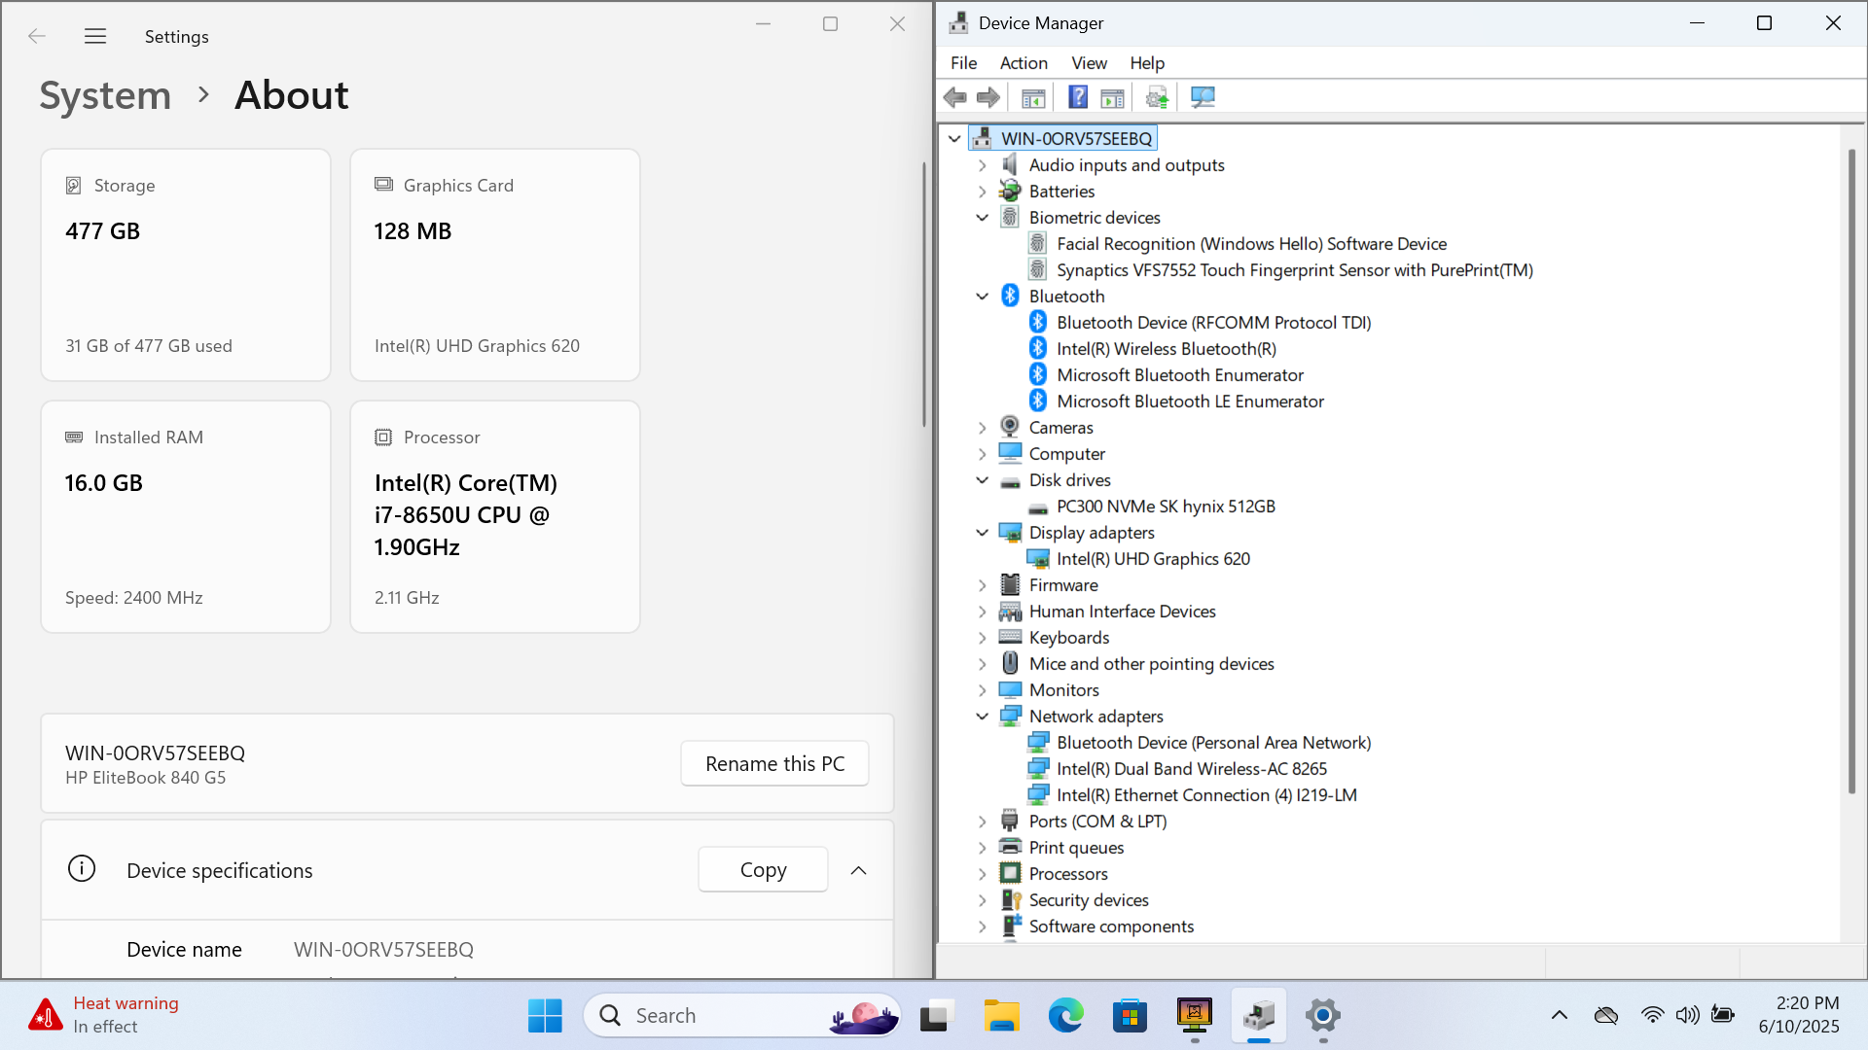Click the Help icon in Device Manager toolbar

[x=1078, y=97]
